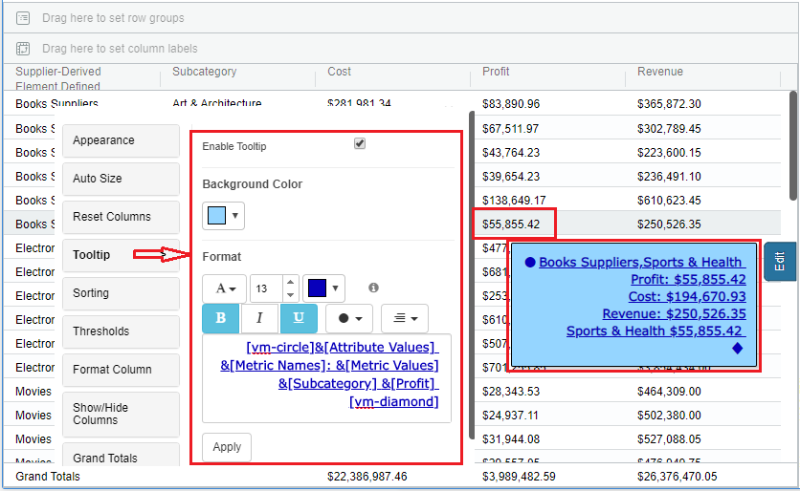
Task: Open the Grand Totals menu item
Action: (x=121, y=455)
